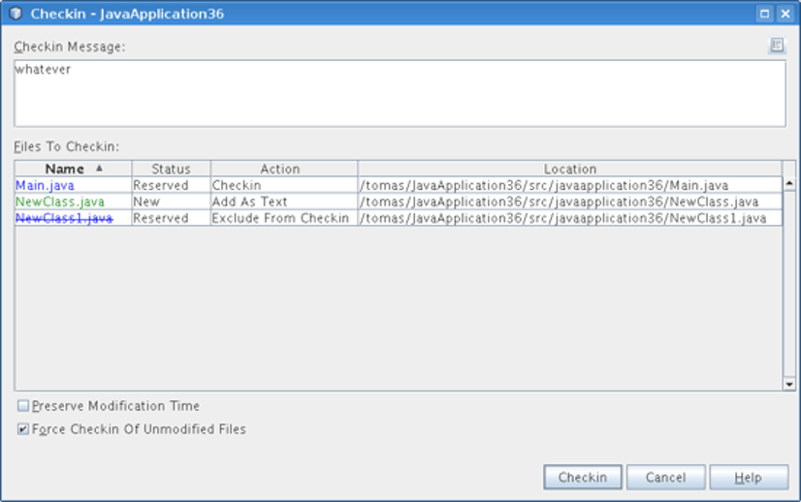Sort by the Location column header

point(569,169)
